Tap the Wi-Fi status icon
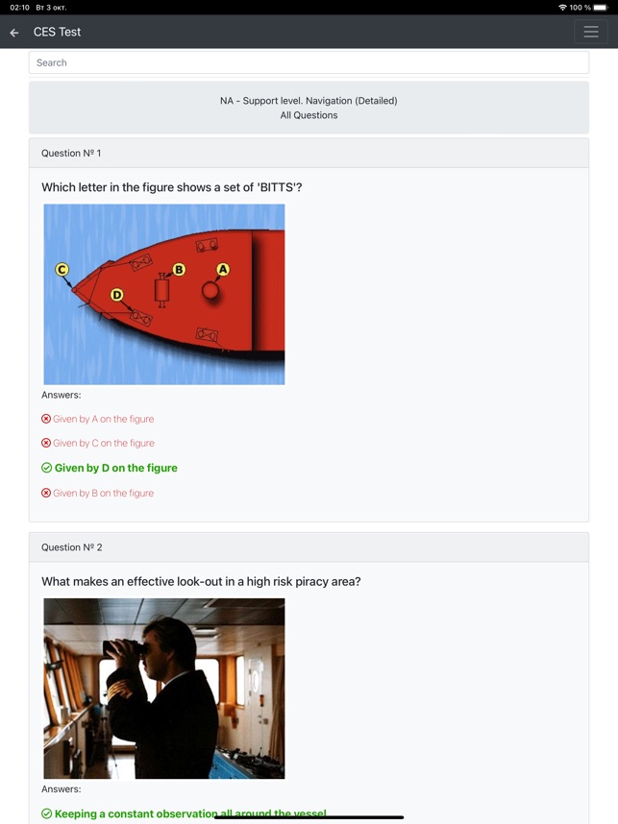The height and width of the screenshot is (824, 618). pos(562,8)
